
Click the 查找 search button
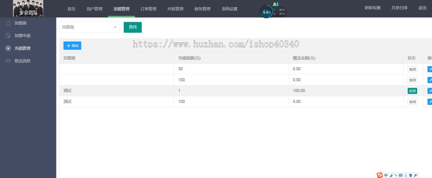(133, 27)
